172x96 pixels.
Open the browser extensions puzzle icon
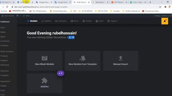(x=165, y=7)
